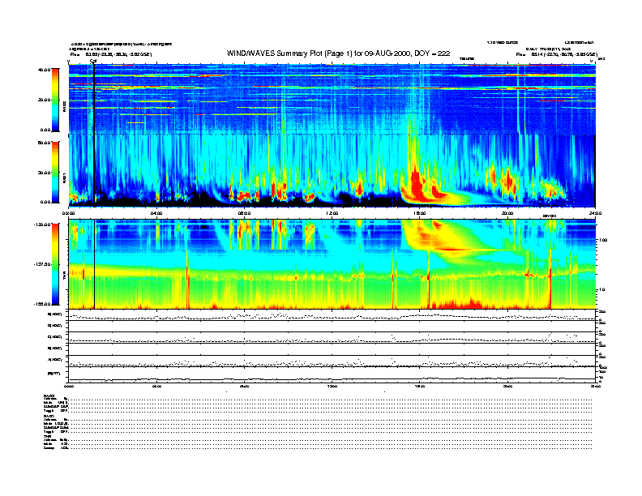Click the Cal label above the RAD2 panel
Image resolution: width=642 pixels, height=496 pixels.
tap(93, 62)
